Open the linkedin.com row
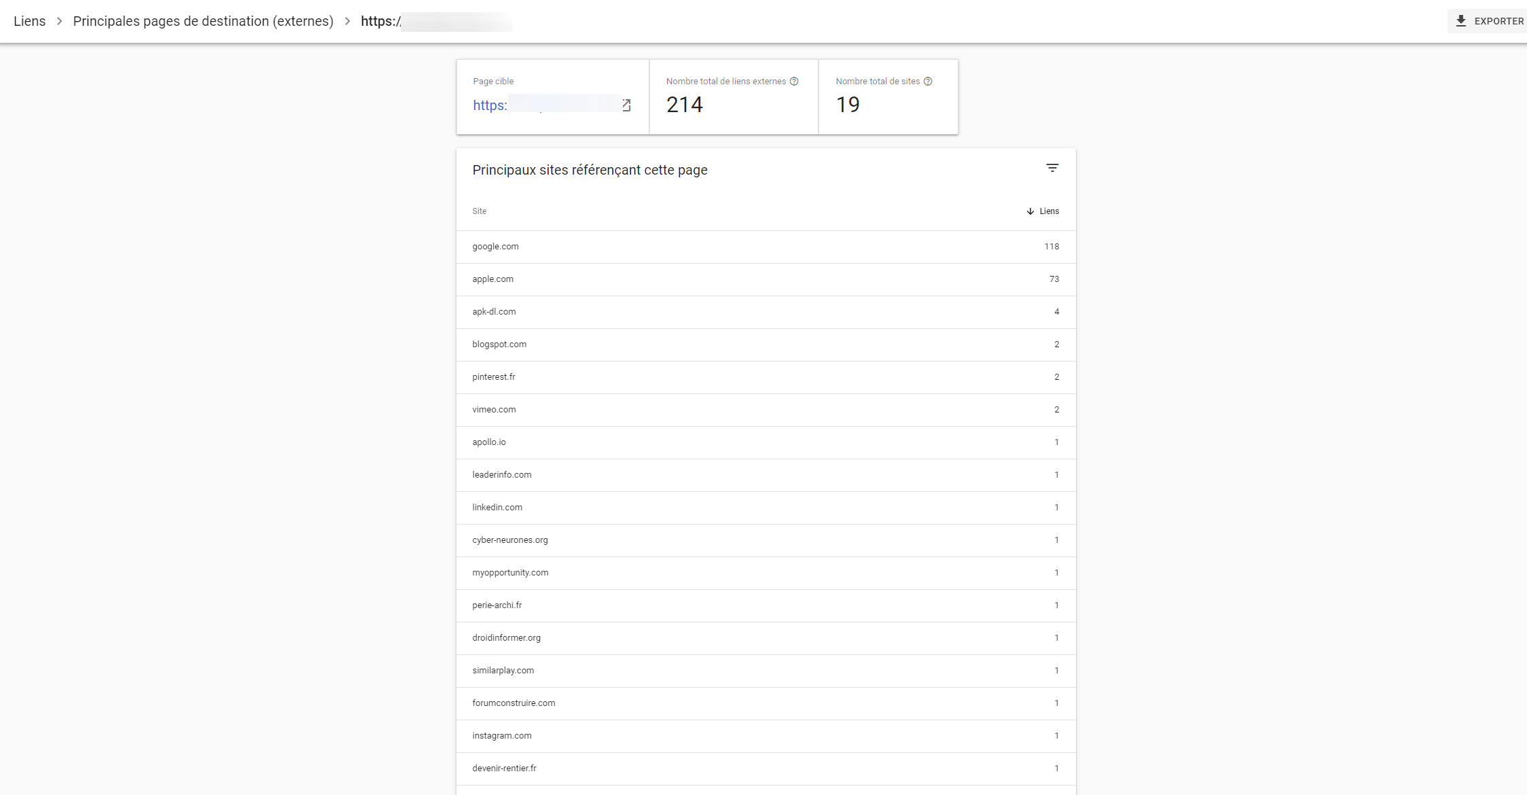1527x795 pixels. 766,508
